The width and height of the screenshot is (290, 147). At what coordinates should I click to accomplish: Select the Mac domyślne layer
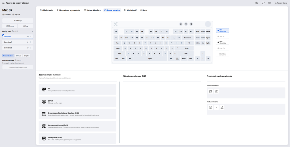pyautogui.click(x=223, y=42)
